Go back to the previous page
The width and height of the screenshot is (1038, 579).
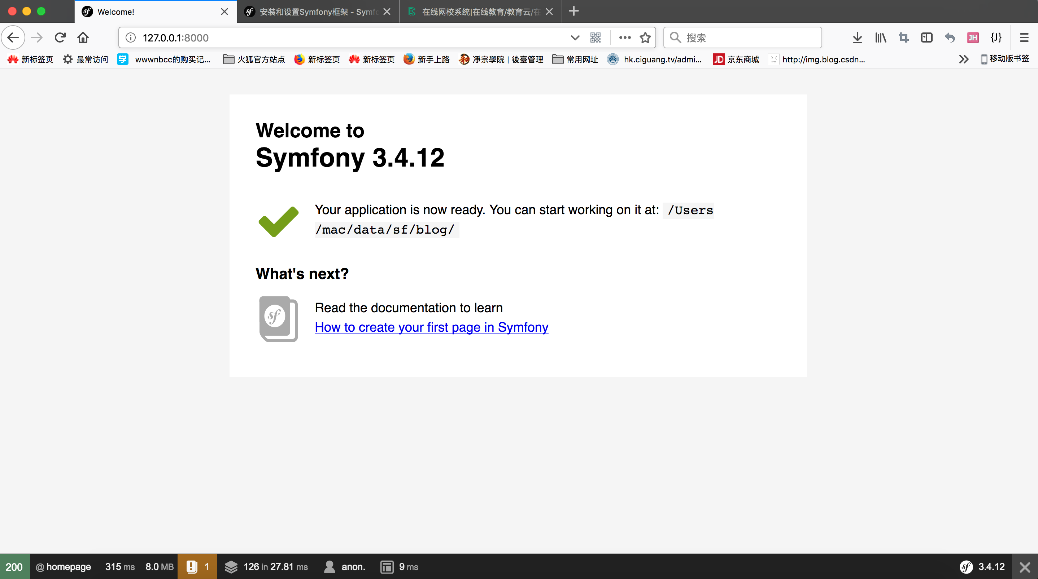13,38
